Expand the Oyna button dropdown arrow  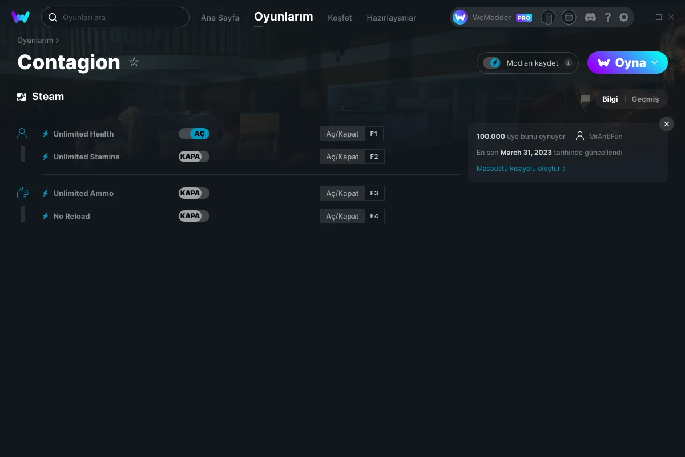tap(655, 62)
